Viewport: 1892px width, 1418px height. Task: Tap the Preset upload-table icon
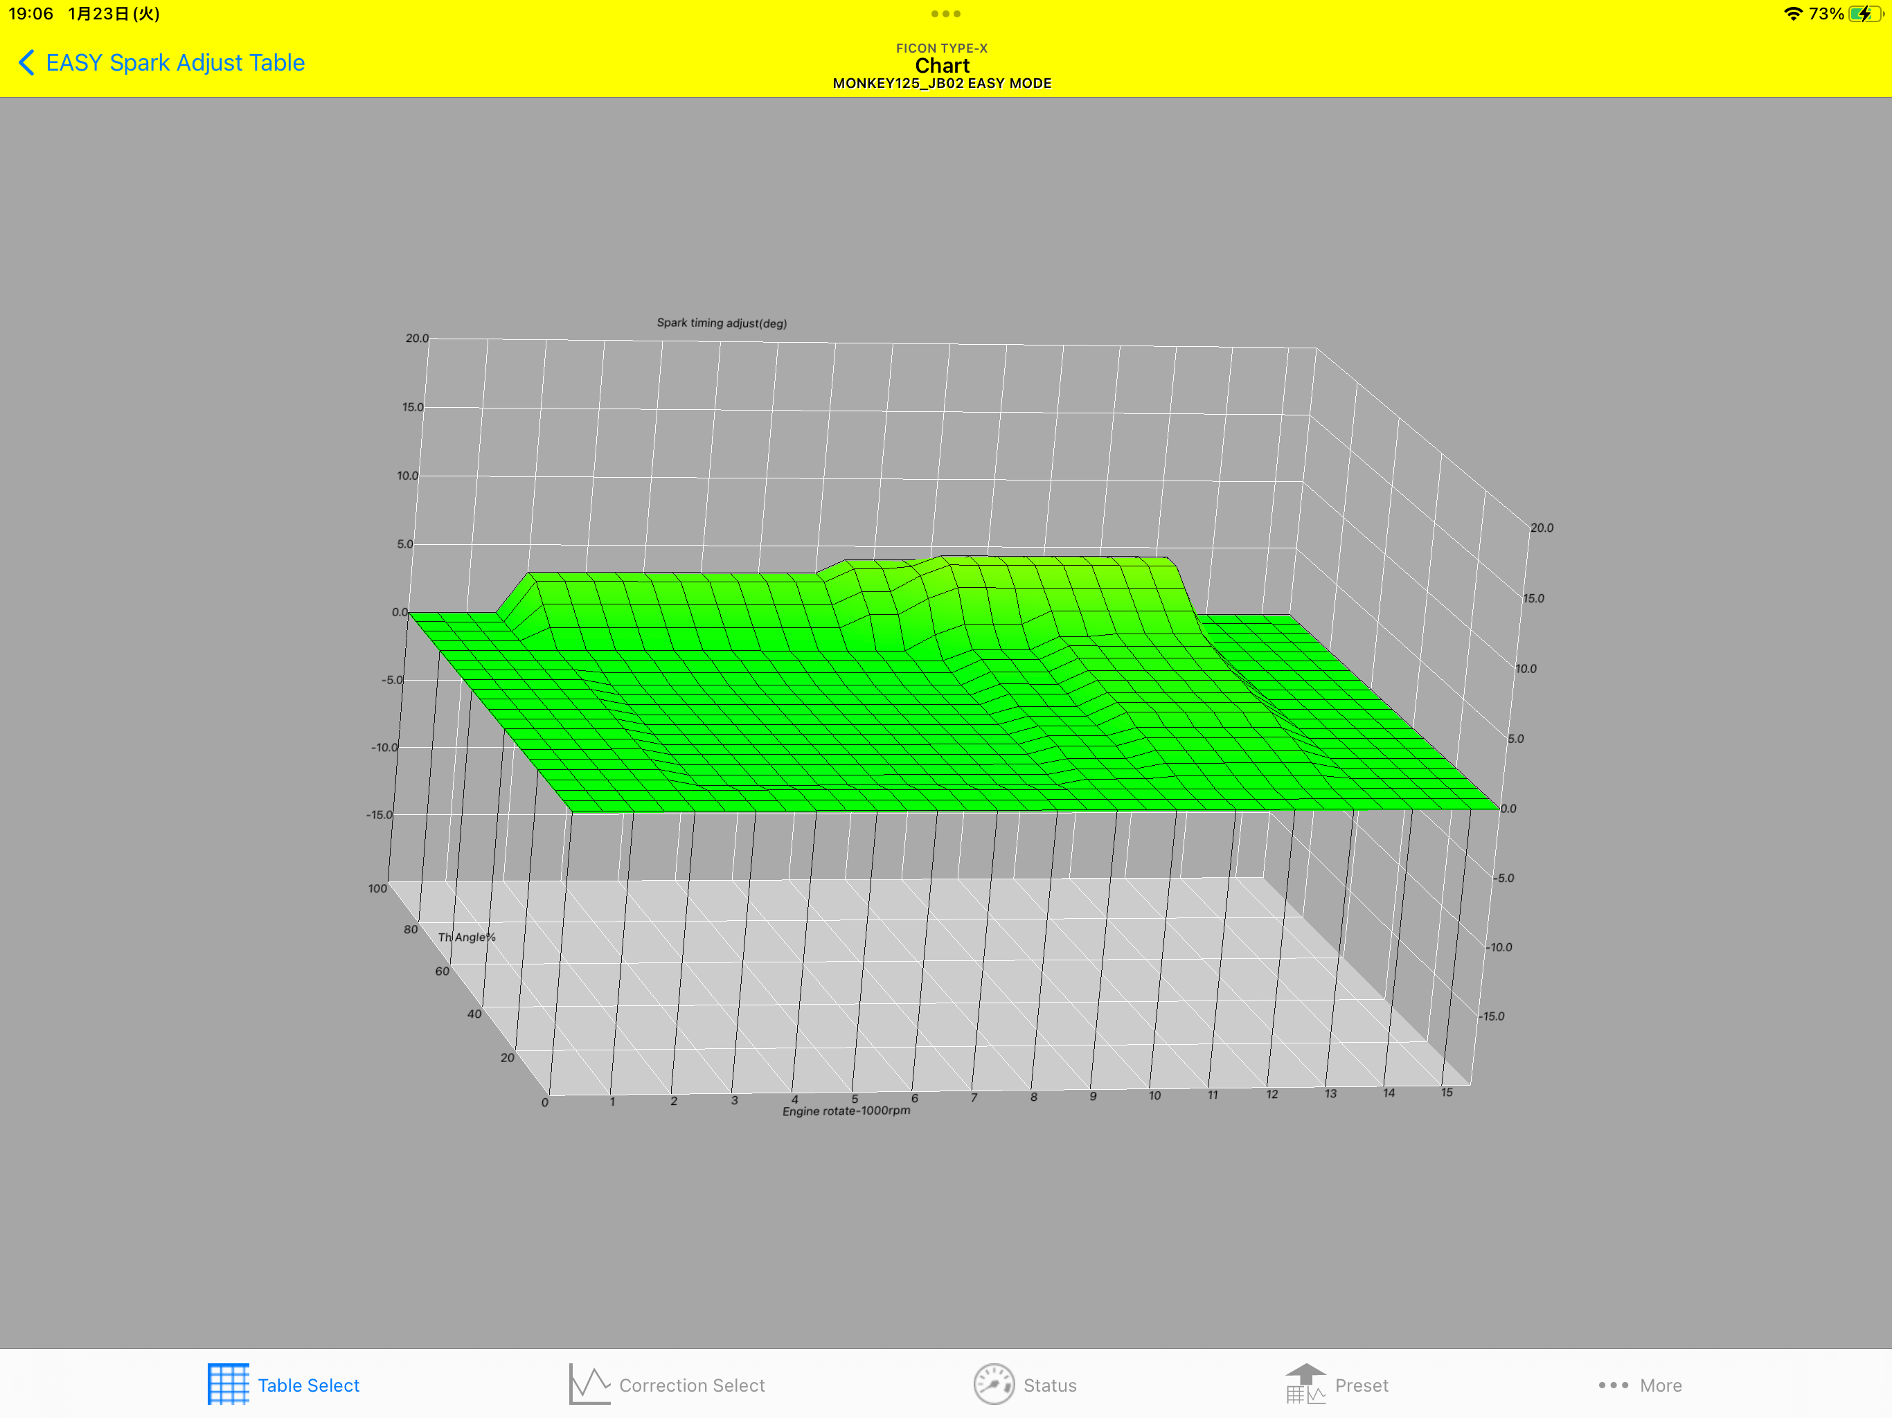[1305, 1384]
